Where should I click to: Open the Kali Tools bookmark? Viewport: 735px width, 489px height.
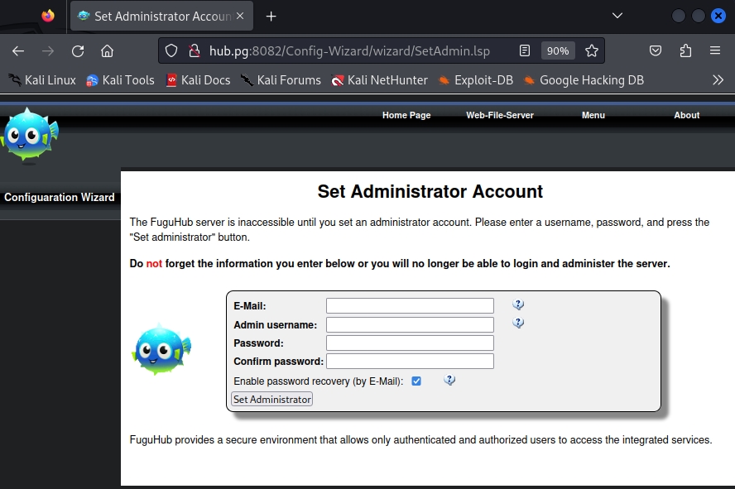tap(121, 80)
